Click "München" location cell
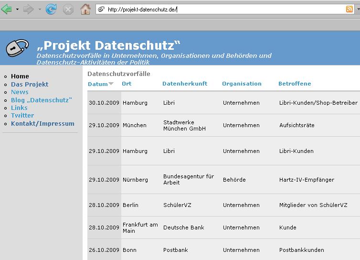This screenshot has height=260, width=360. pos(135,125)
